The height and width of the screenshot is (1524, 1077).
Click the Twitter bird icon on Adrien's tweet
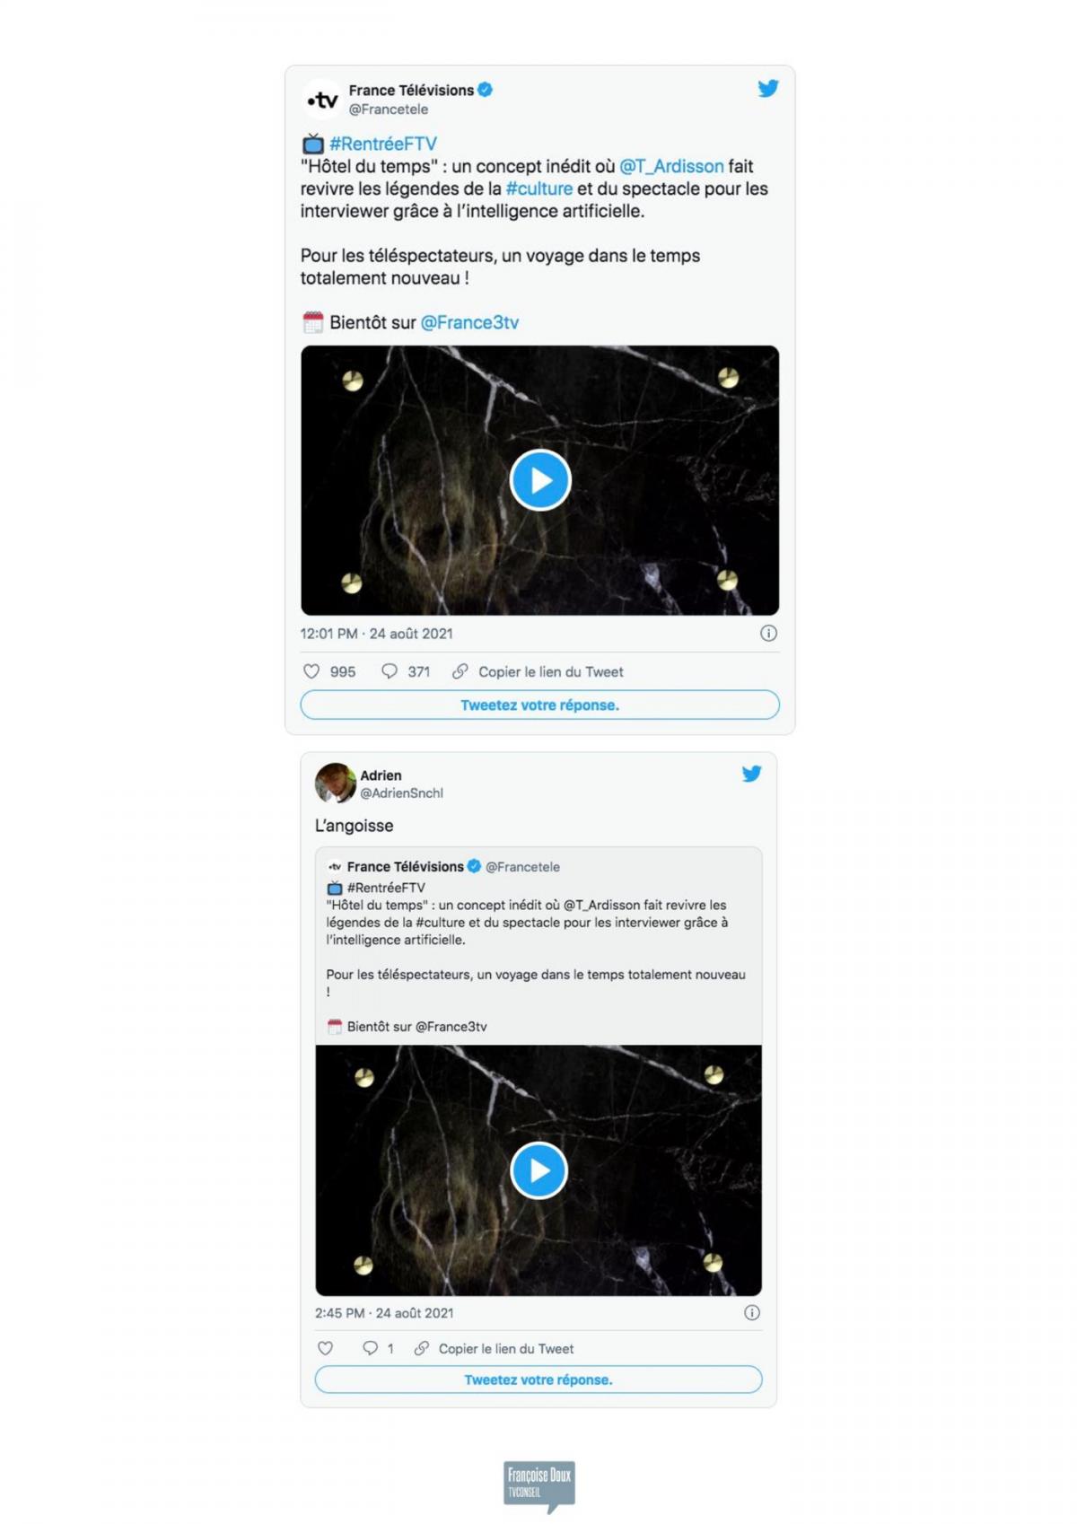751,774
